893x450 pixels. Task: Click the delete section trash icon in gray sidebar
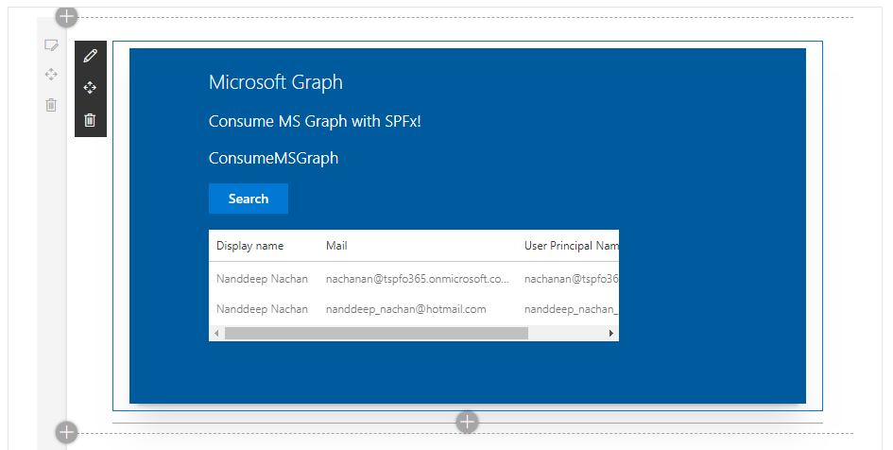click(x=52, y=105)
